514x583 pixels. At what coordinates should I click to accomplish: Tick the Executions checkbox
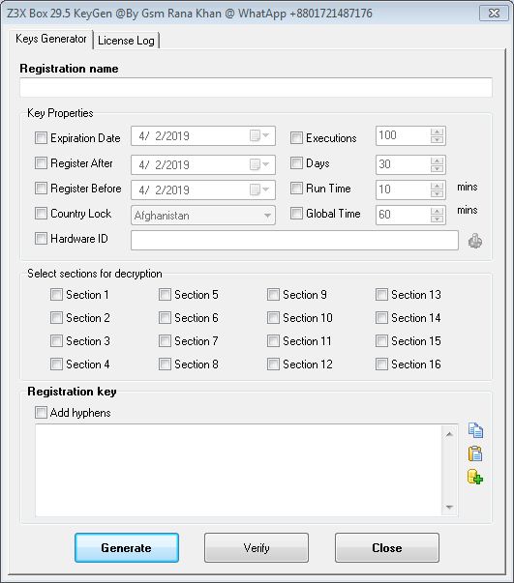tap(296, 137)
